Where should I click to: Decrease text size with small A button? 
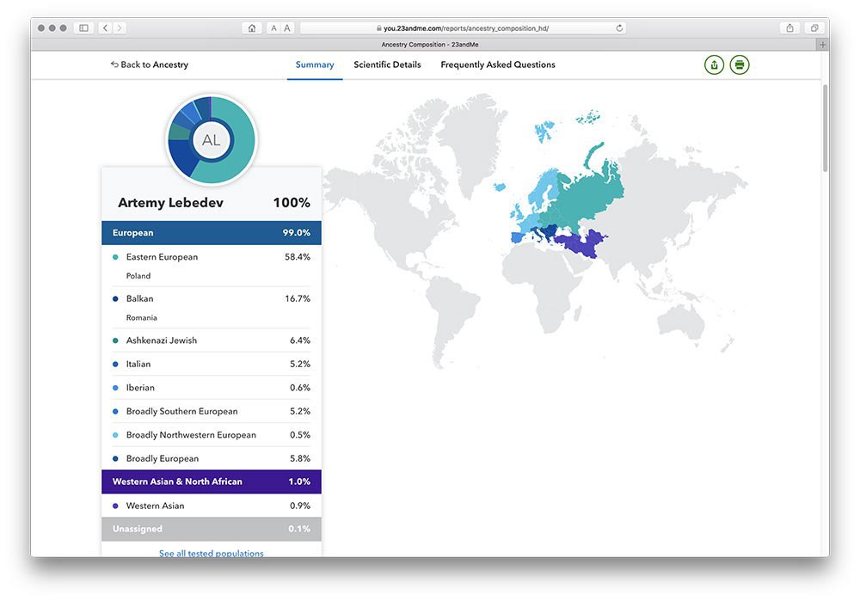coord(273,28)
